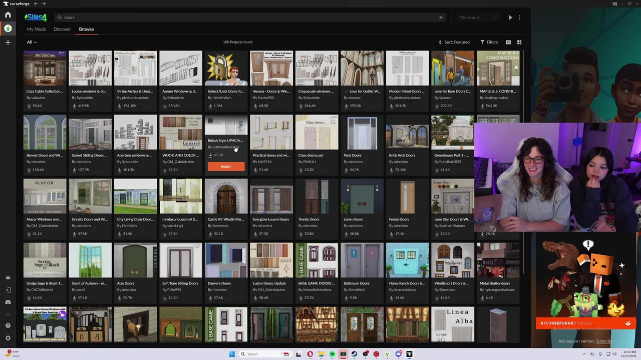Launch the game with Play icon
The width and height of the screenshot is (641, 360).
click(510, 17)
